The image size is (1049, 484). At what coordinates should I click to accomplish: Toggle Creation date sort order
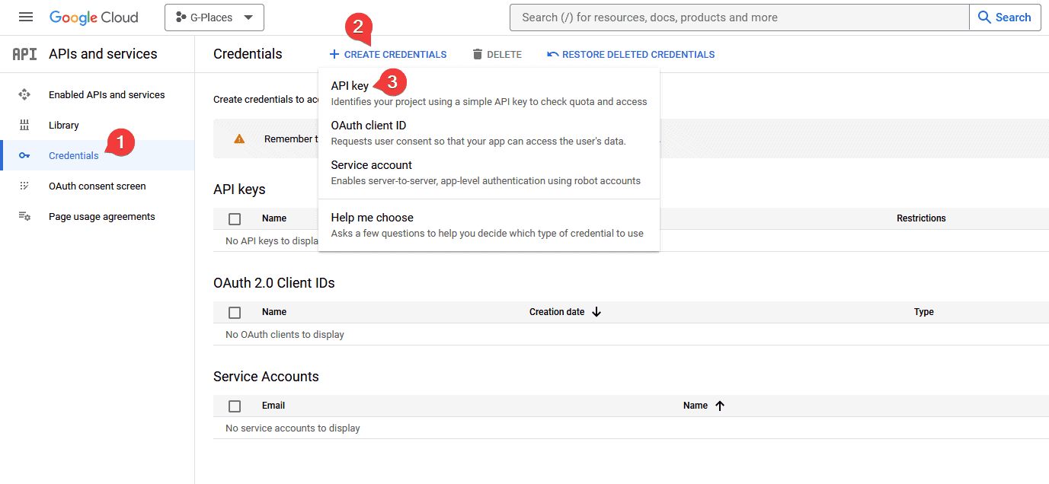596,311
